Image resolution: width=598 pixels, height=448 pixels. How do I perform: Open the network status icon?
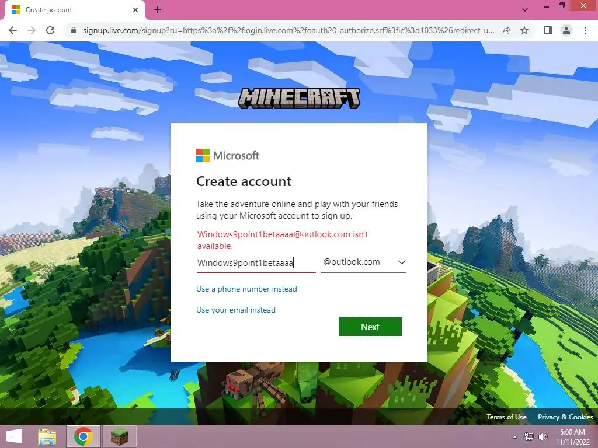(529, 437)
